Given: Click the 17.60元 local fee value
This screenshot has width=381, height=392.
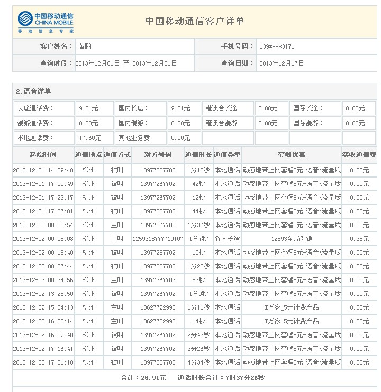Looking at the screenshot, I should point(90,138).
